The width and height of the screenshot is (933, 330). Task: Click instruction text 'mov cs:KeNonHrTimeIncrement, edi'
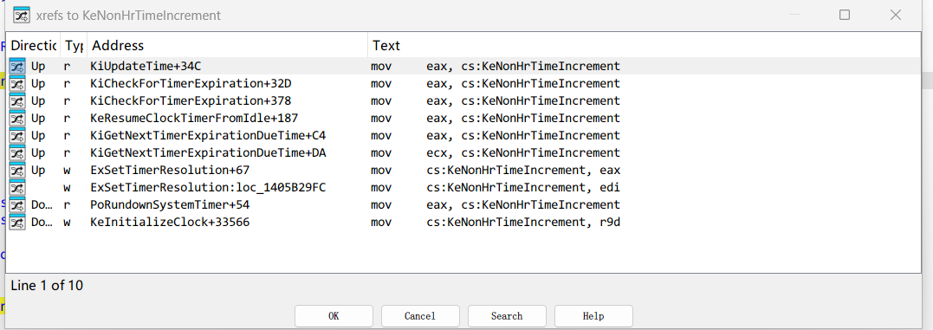[x=495, y=188]
